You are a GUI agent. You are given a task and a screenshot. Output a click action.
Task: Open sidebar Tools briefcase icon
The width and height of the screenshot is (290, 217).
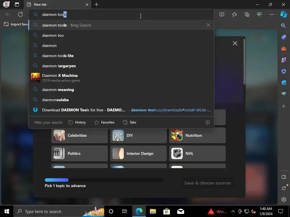point(283,49)
